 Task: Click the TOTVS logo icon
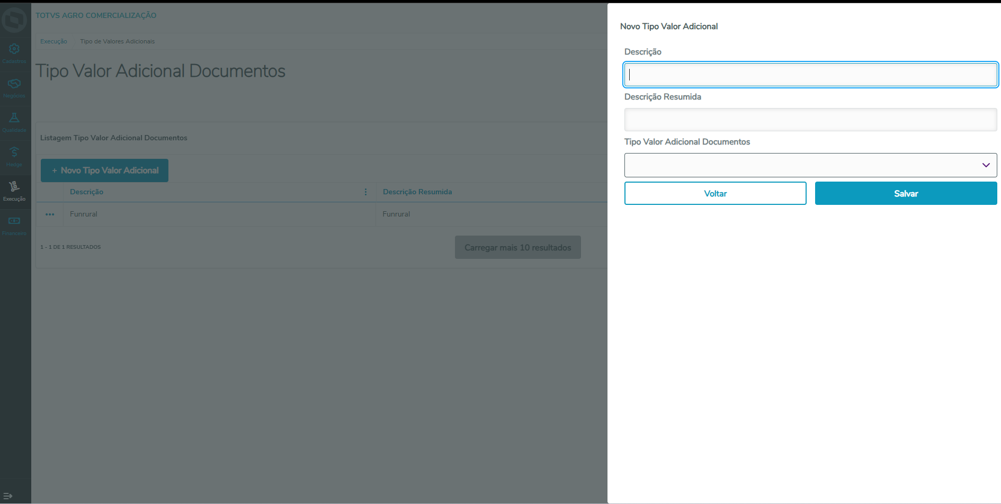click(x=14, y=20)
